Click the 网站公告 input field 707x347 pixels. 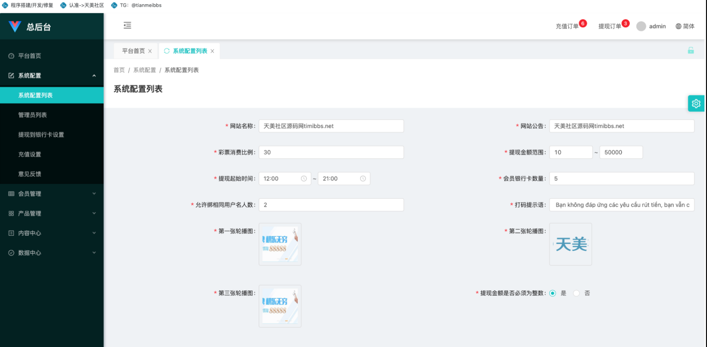tap(622, 126)
